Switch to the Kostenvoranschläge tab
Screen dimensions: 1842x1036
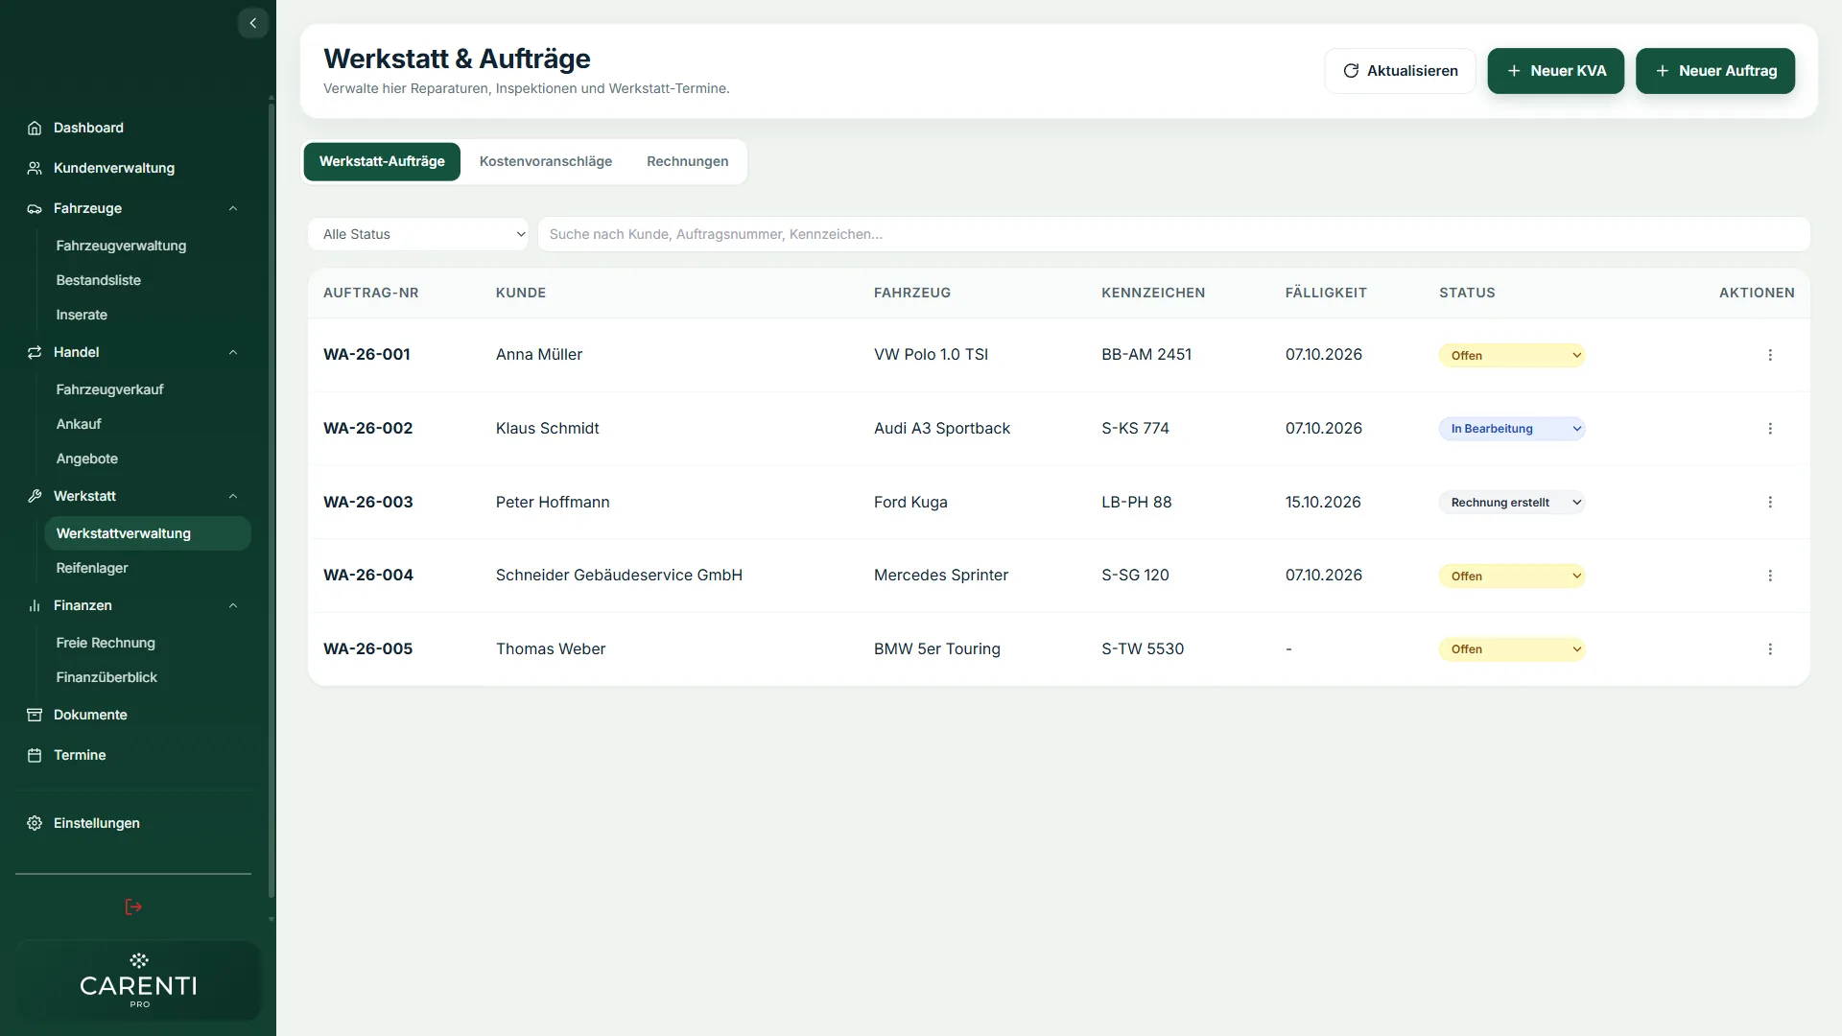546,161
